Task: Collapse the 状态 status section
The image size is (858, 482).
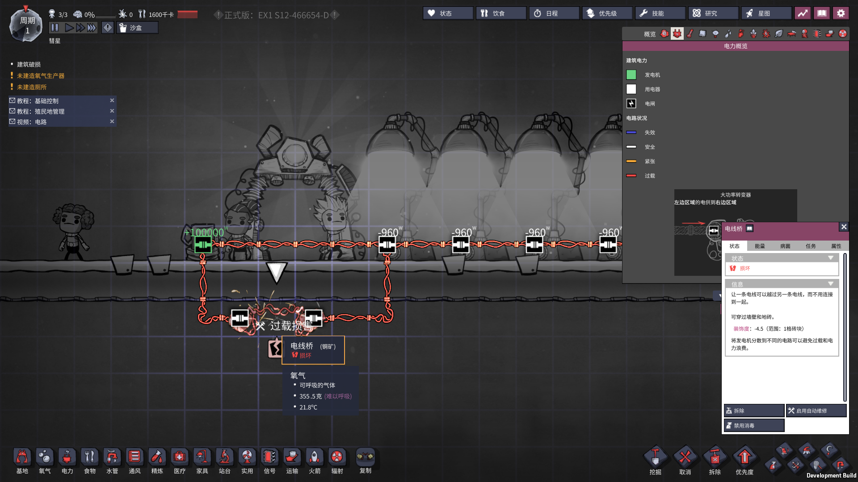Action: click(830, 258)
